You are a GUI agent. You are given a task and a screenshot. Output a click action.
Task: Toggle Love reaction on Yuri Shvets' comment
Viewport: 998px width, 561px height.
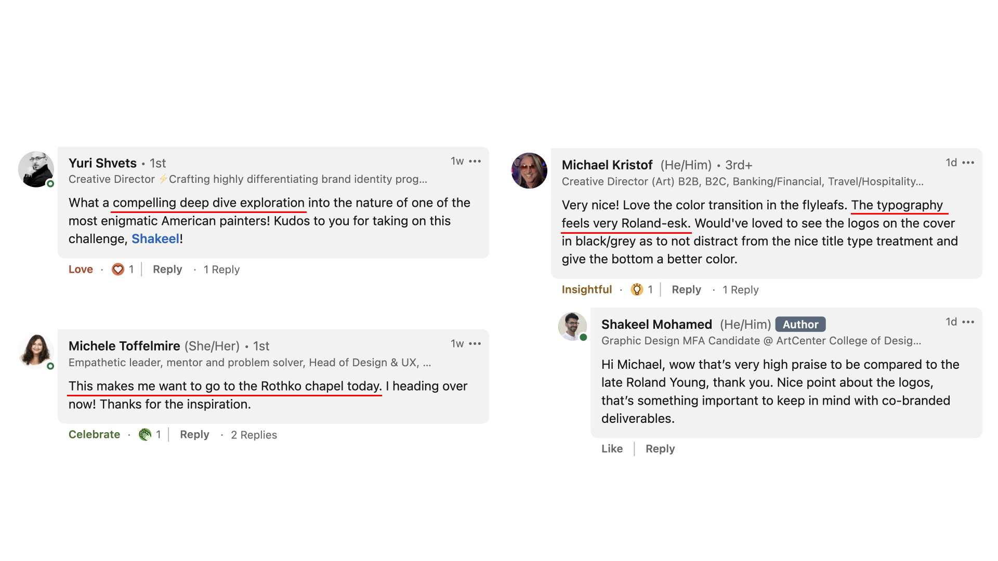coord(81,270)
